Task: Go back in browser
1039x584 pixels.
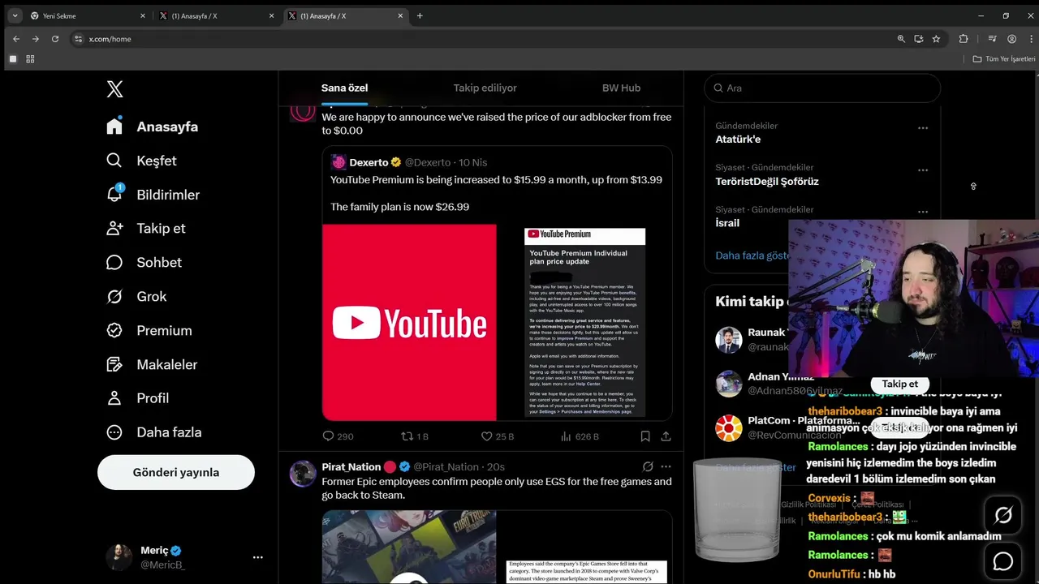Action: pos(16,39)
